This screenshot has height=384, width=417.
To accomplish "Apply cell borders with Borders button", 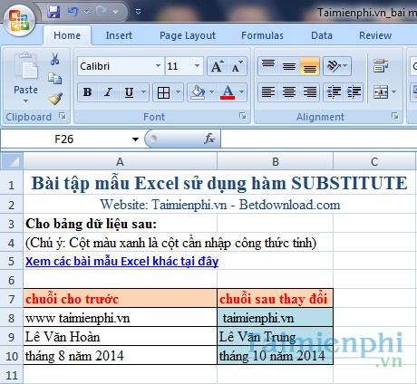I will click(163, 92).
